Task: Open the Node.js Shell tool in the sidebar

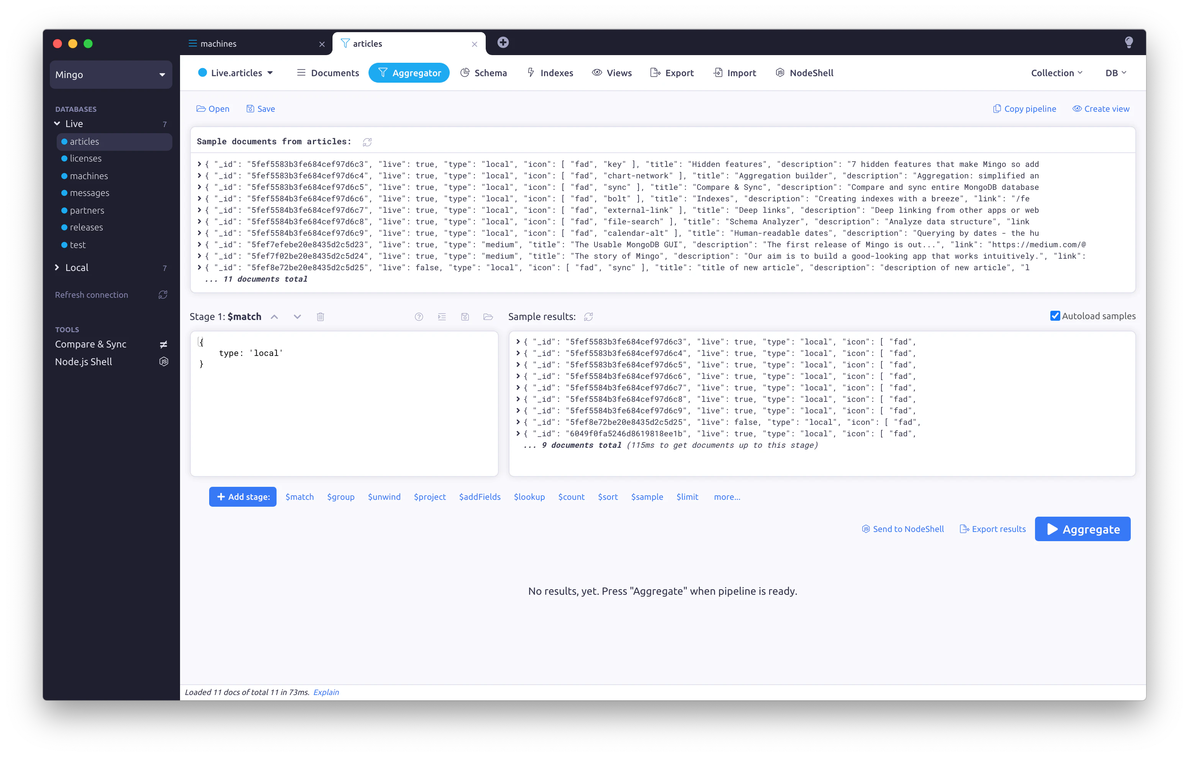Action: click(84, 361)
